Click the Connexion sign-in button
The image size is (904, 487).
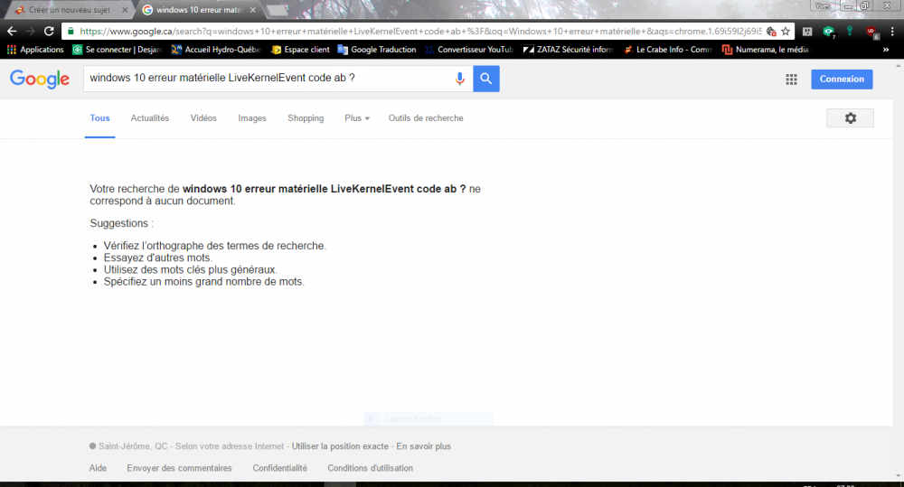842,79
